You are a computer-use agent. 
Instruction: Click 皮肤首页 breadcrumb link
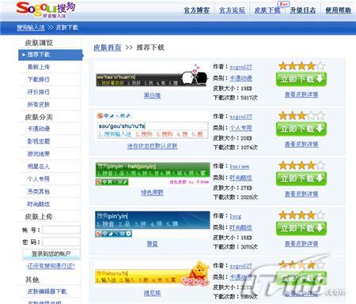click(108, 47)
